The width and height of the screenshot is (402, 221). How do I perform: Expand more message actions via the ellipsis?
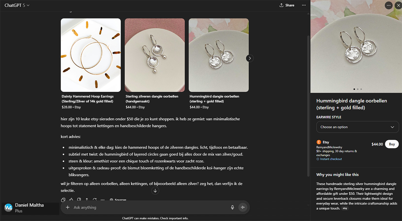coord(102,200)
